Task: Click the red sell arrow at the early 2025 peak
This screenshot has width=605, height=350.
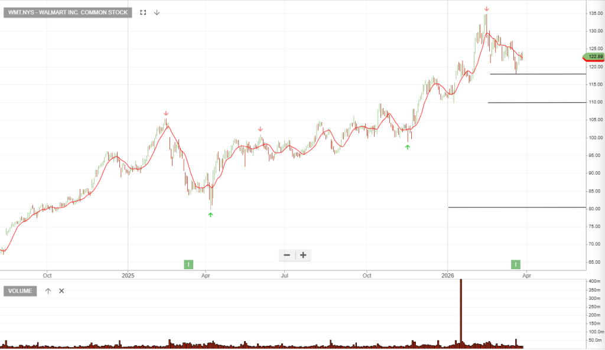Action: click(x=166, y=113)
